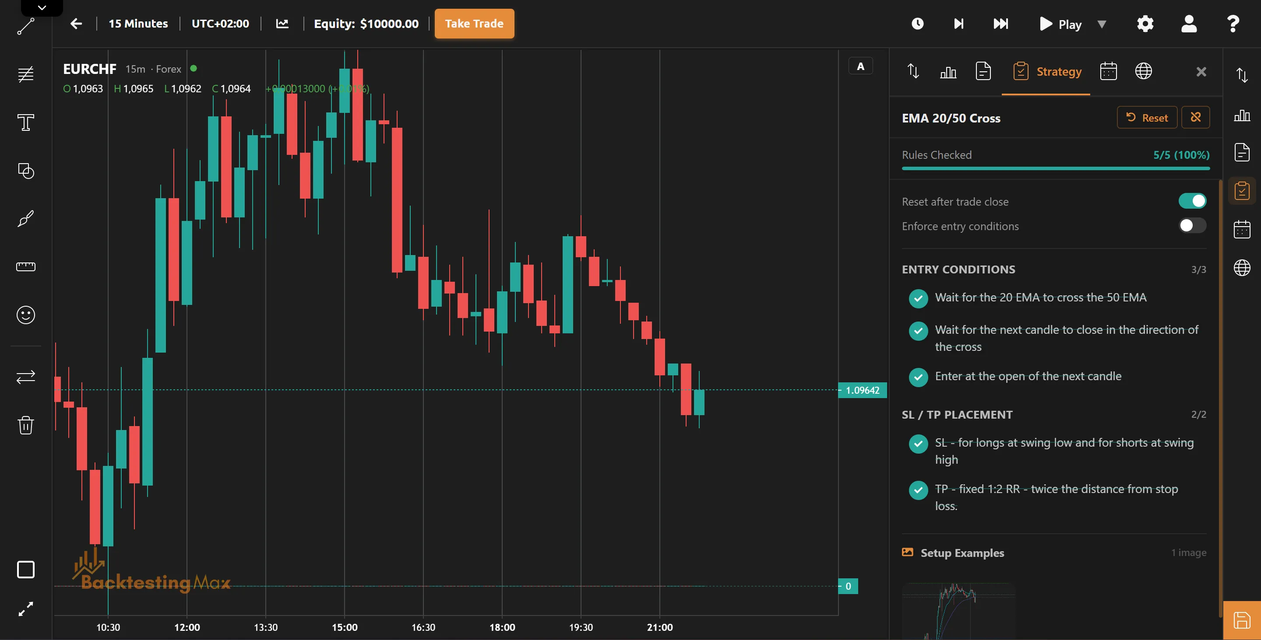This screenshot has width=1261, height=640.
Task: Switch to the Strategy tab
Action: 1047,71
